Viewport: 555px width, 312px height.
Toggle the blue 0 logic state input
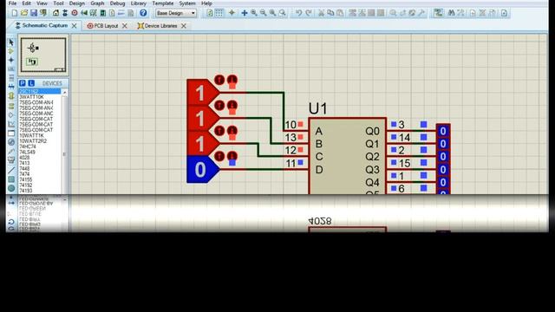click(202, 170)
